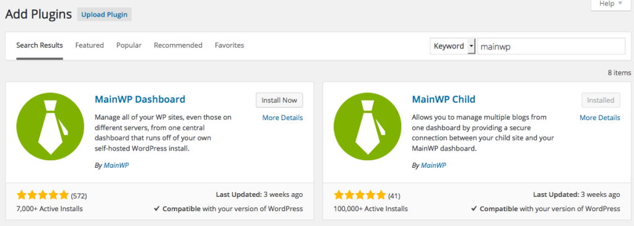
Task: Click Last Updated text on MainWP Child card
Action: [576, 194]
